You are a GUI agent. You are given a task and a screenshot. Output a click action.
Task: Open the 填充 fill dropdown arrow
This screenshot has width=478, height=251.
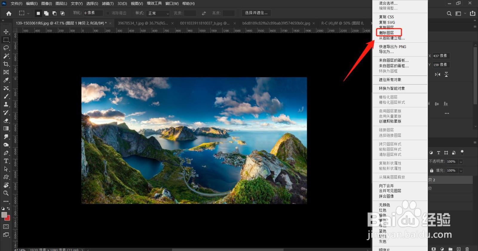pyautogui.click(x=461, y=171)
